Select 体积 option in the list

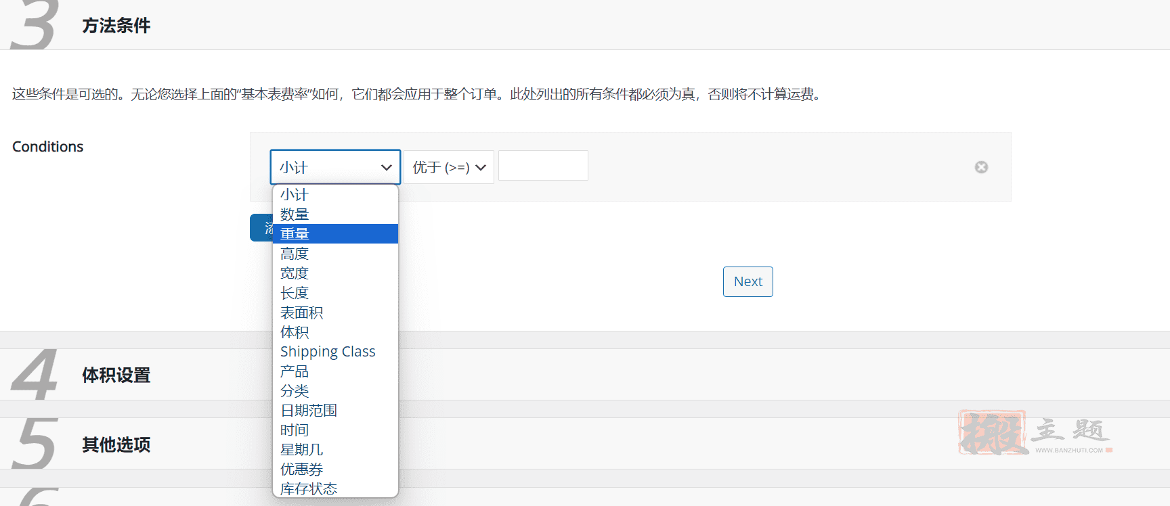point(335,332)
